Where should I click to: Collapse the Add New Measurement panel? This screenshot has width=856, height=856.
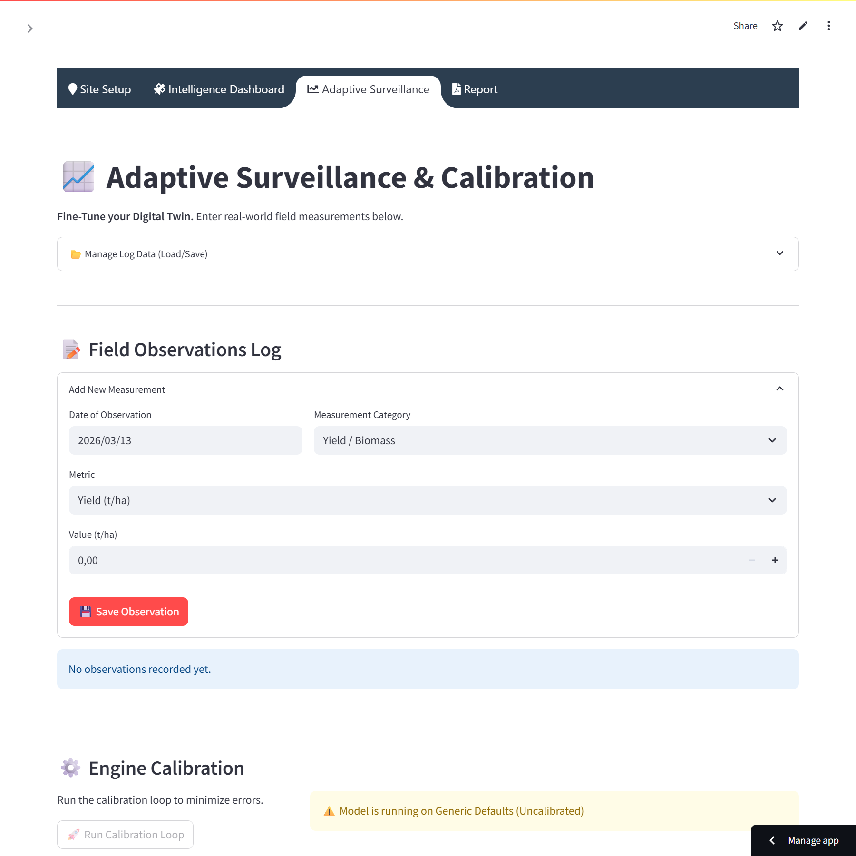tap(779, 389)
